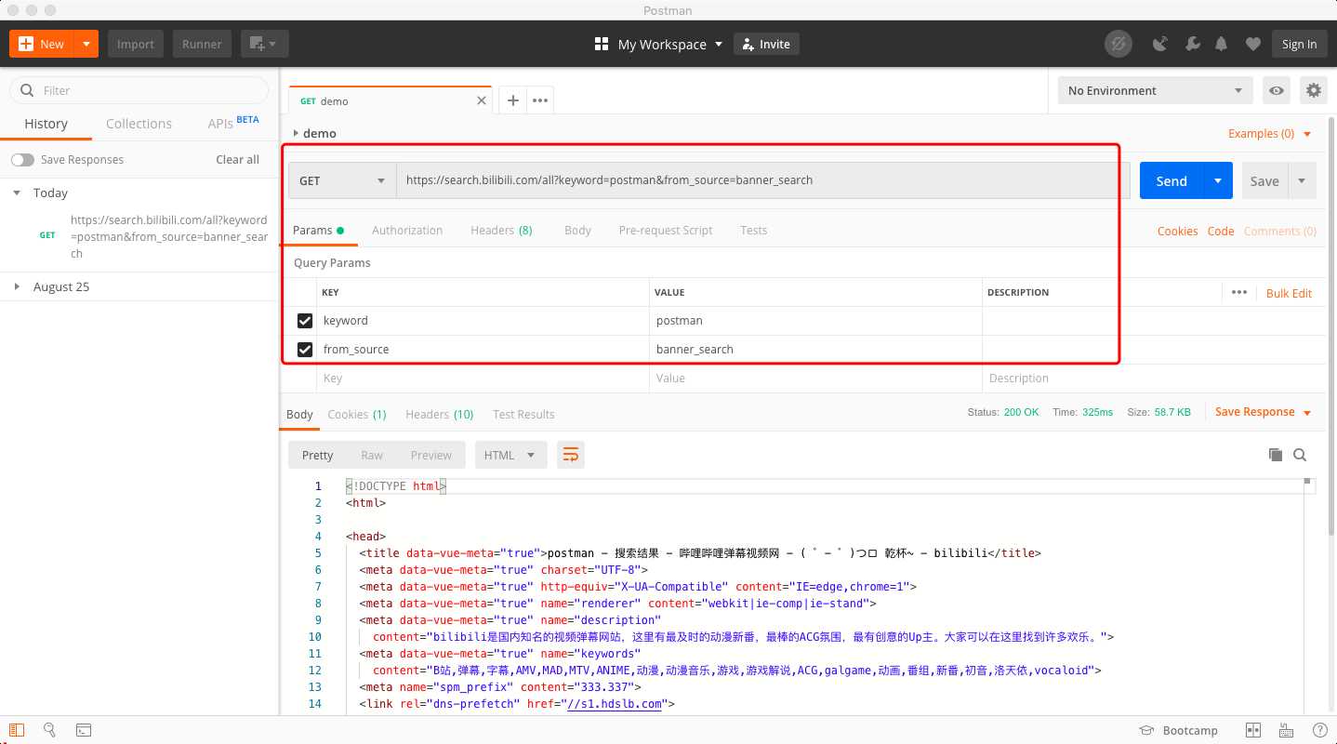Open query params column options ellipsis
The height and width of the screenshot is (744, 1337).
(1238, 292)
